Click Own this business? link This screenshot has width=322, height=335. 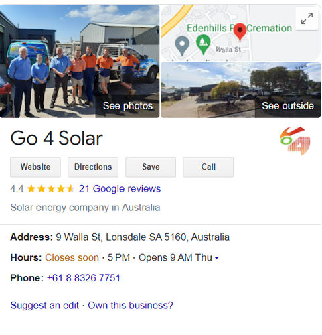[131, 305]
